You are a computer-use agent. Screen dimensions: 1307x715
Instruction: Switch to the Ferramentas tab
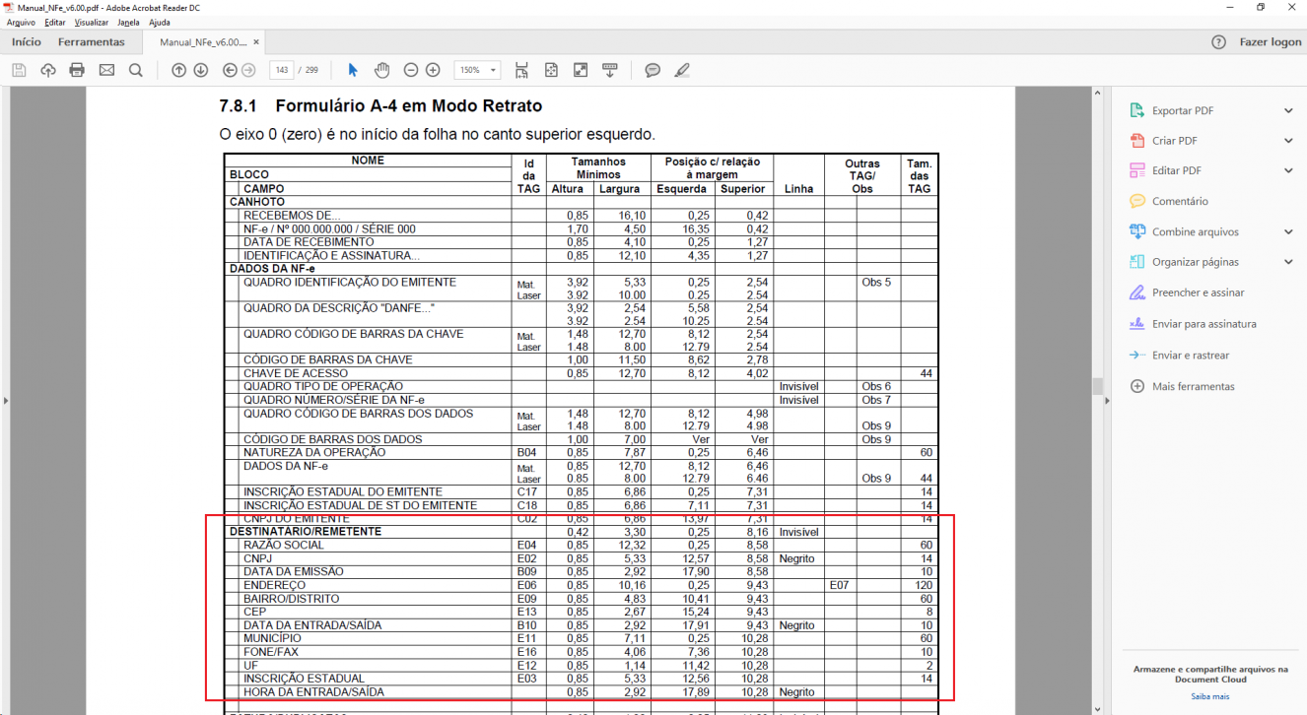(x=92, y=42)
